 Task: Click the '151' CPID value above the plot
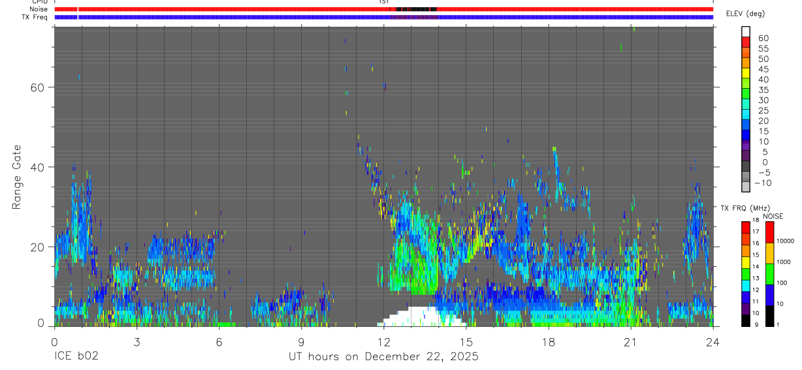(x=383, y=2)
